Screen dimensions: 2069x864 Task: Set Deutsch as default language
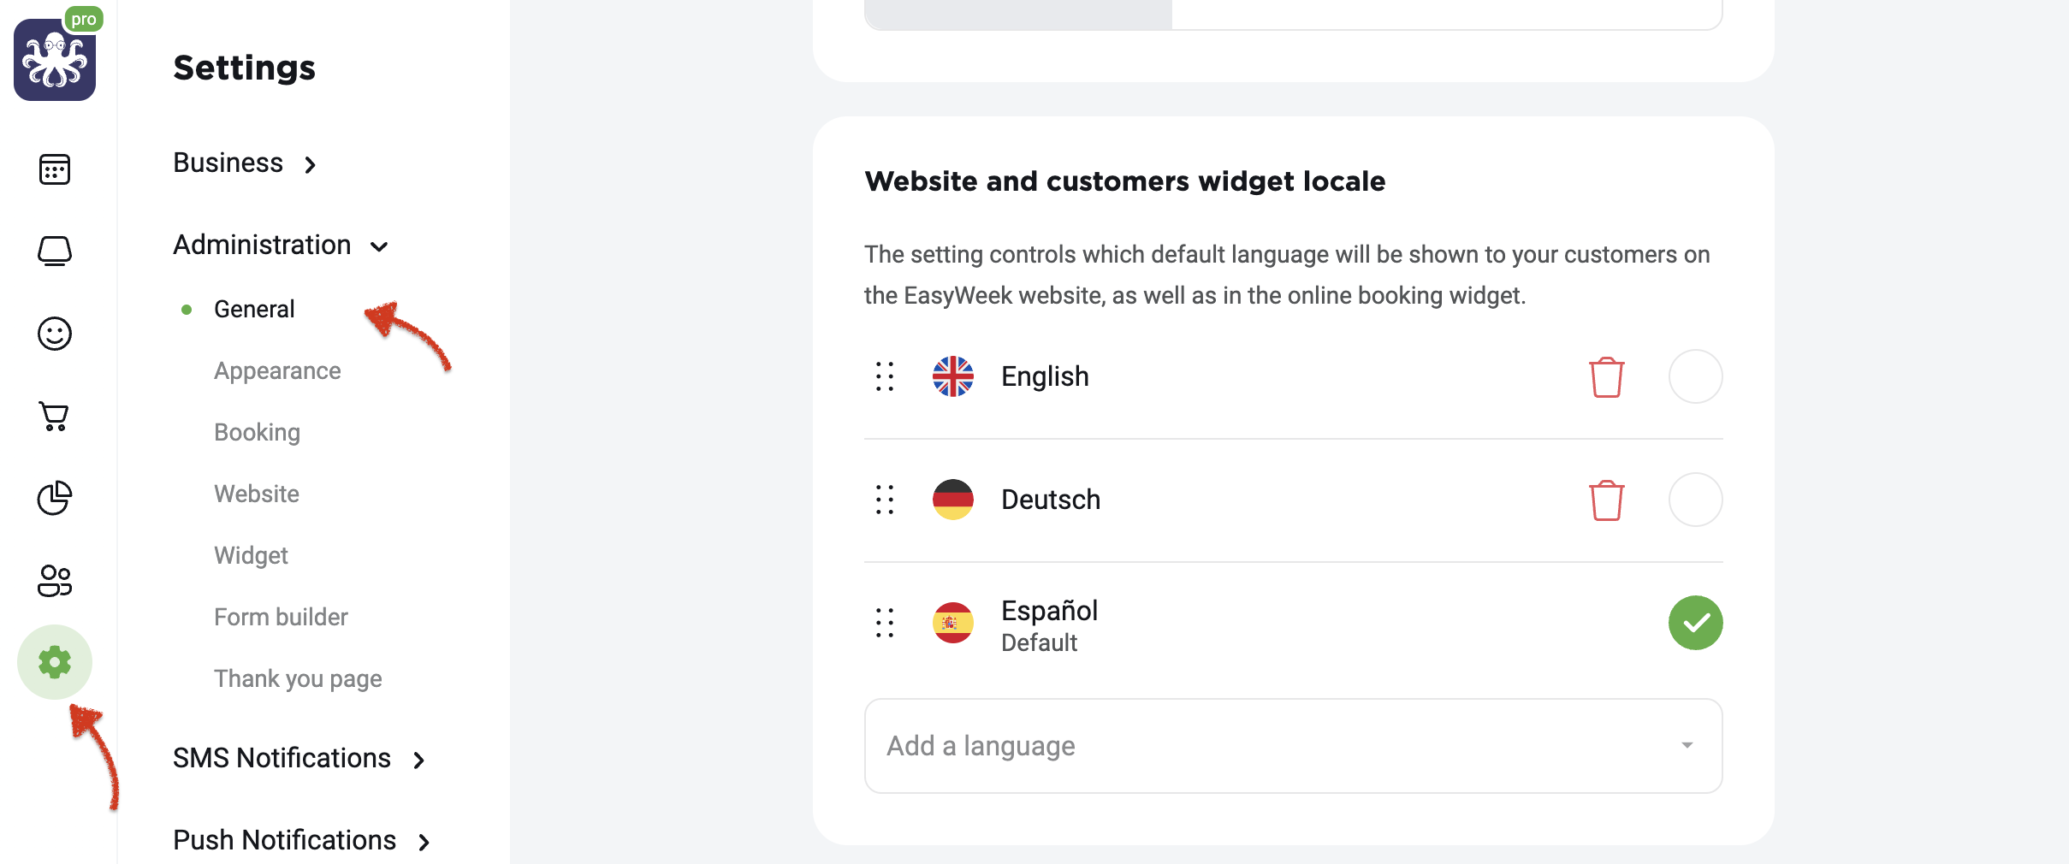1696,500
